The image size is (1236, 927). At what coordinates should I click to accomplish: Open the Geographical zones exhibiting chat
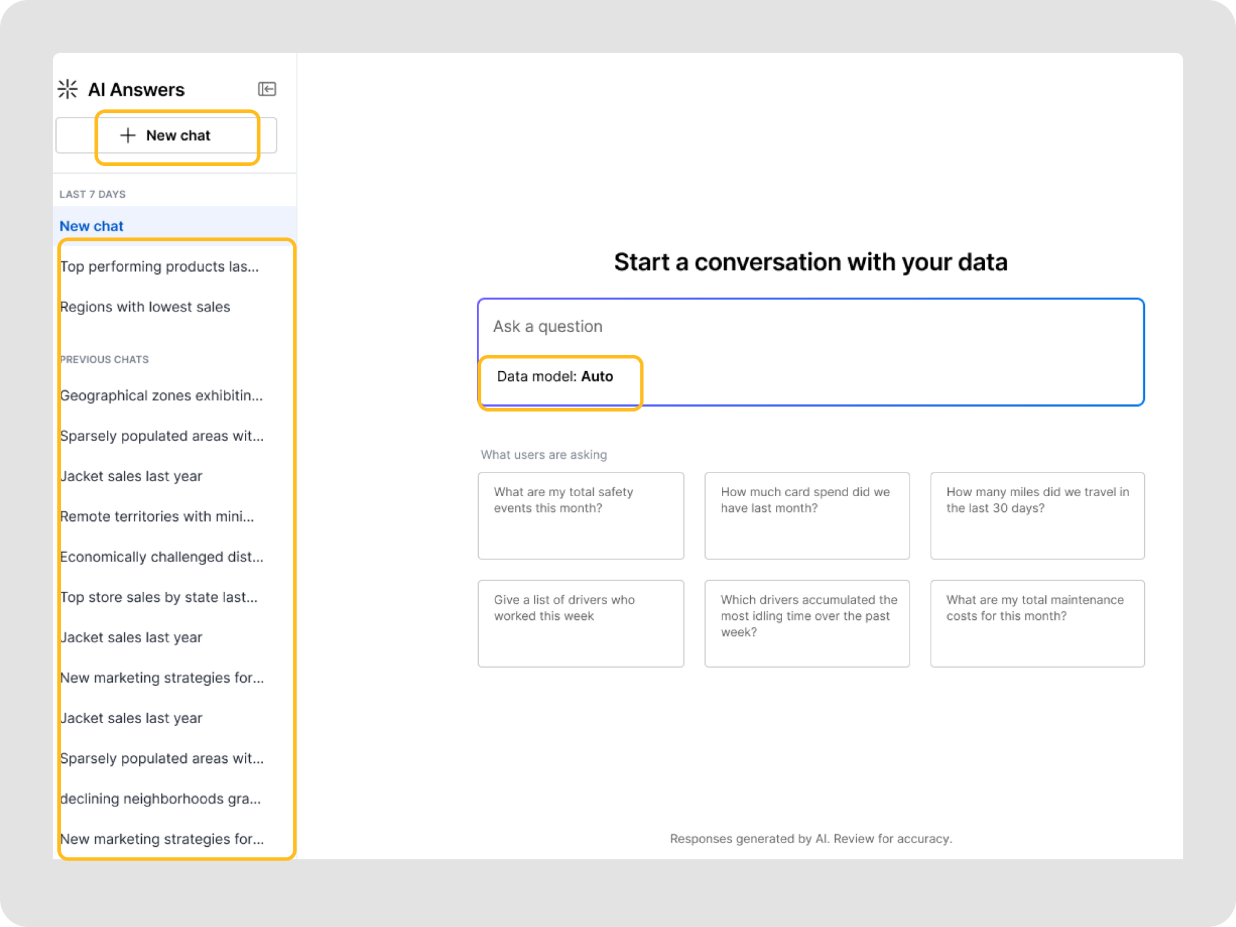(162, 396)
